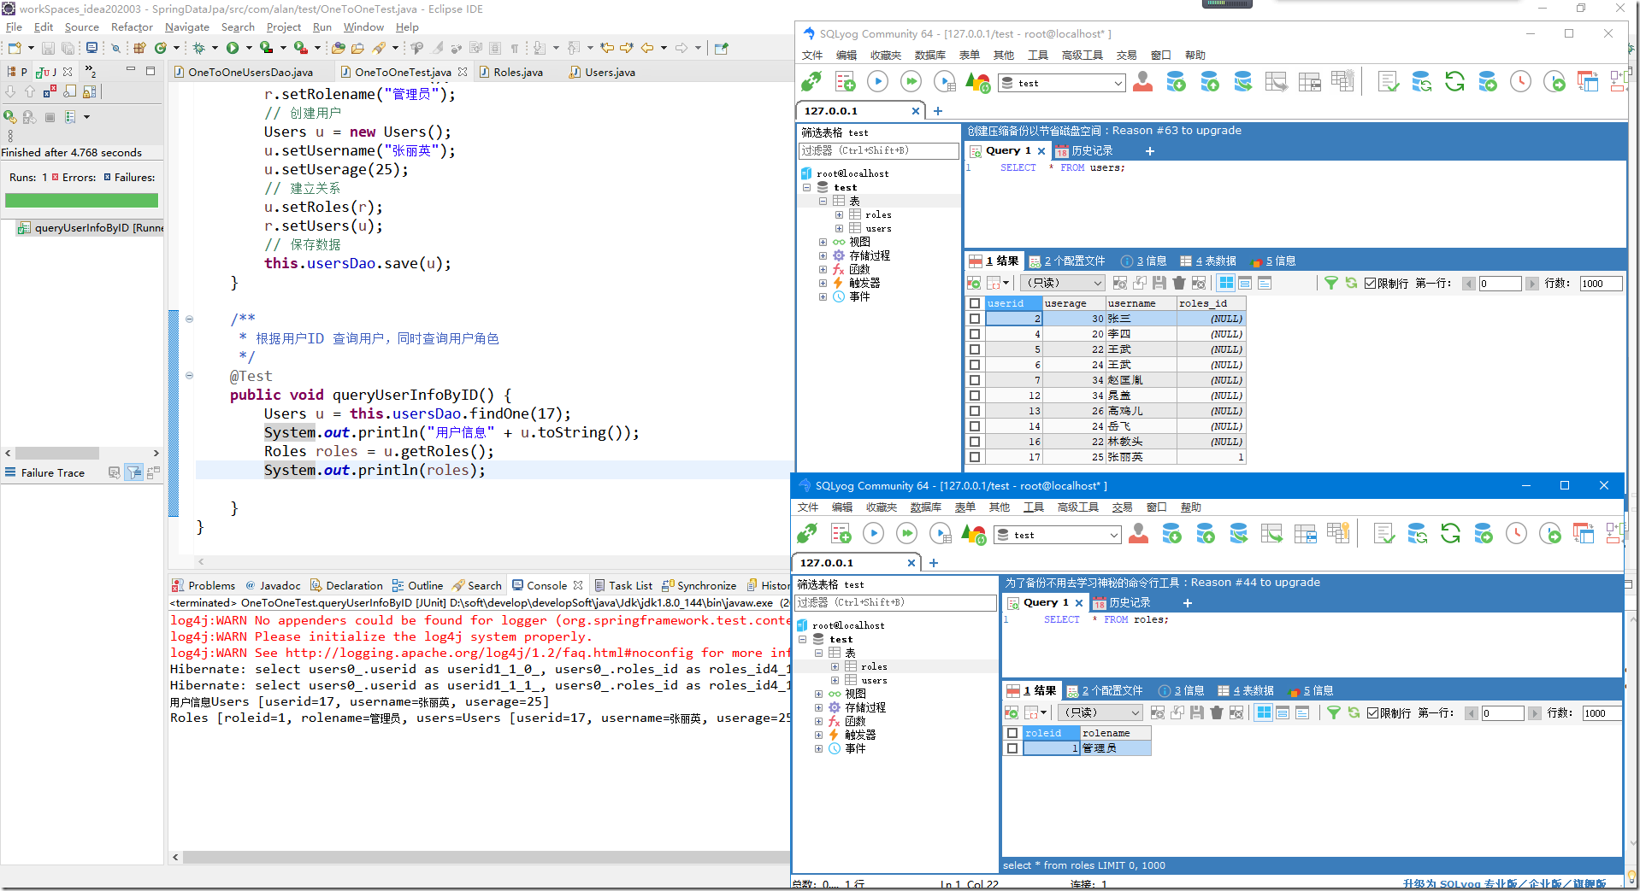Click Eclipse Save toolbar icon
The height and width of the screenshot is (891, 1640).
coord(48,48)
